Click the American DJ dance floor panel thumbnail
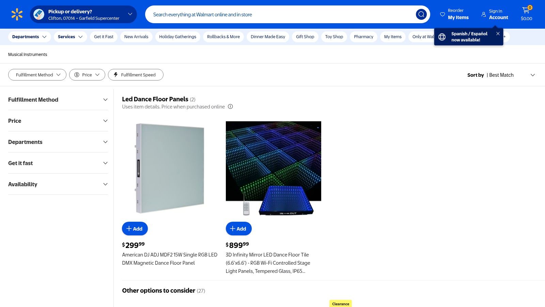 click(x=169, y=169)
